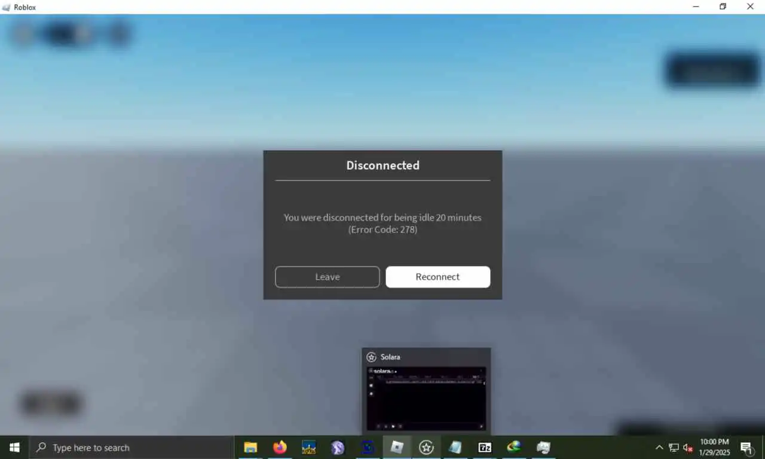Click the Solara star taskbar icon
The image size is (765, 459).
point(426,448)
